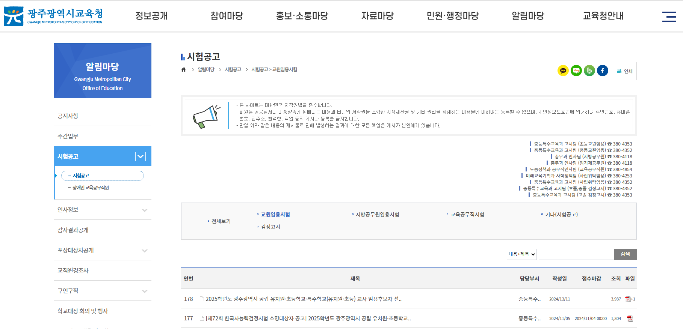Open the 정보공개 top menu
This screenshot has height=329, width=683.
coord(151,16)
